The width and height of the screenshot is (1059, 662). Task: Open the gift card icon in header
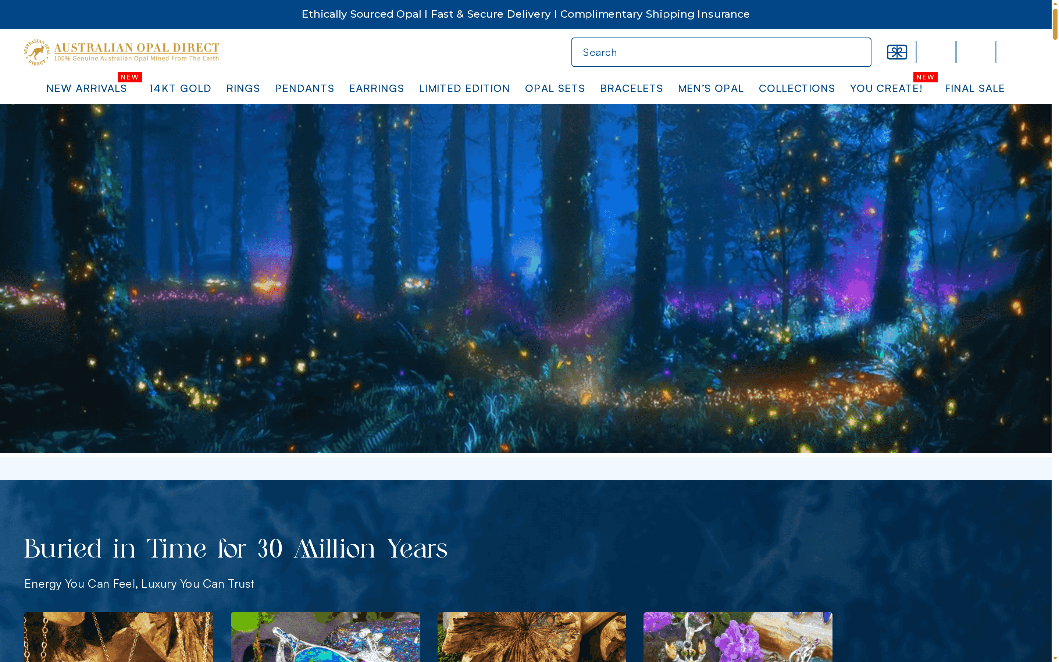click(x=896, y=52)
